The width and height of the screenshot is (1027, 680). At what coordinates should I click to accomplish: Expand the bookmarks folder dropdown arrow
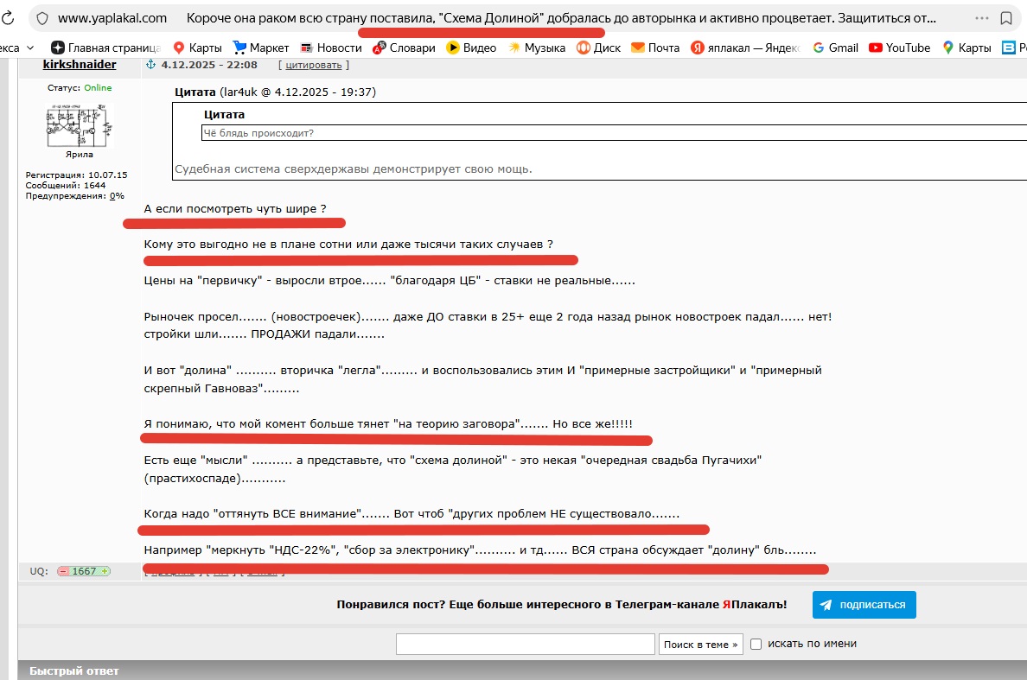pyautogui.click(x=30, y=48)
